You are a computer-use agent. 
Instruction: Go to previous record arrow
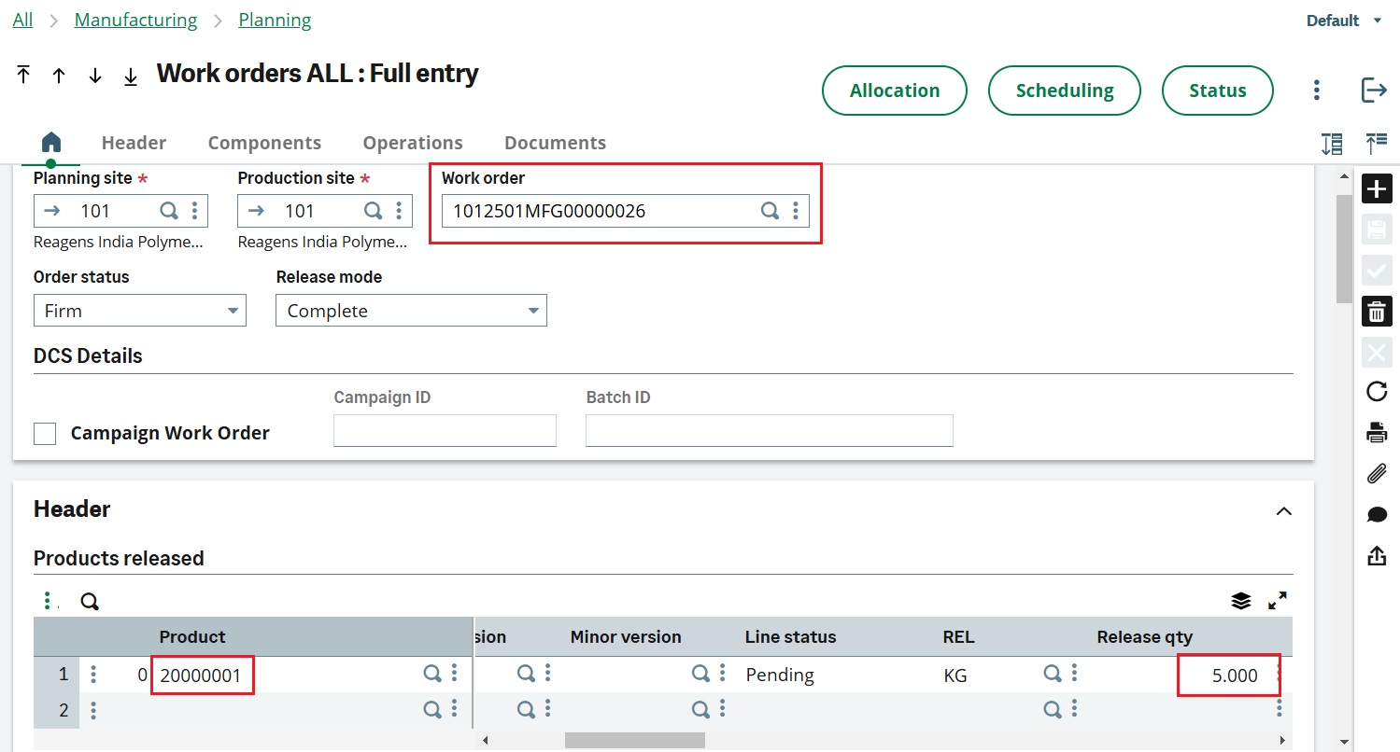59,76
